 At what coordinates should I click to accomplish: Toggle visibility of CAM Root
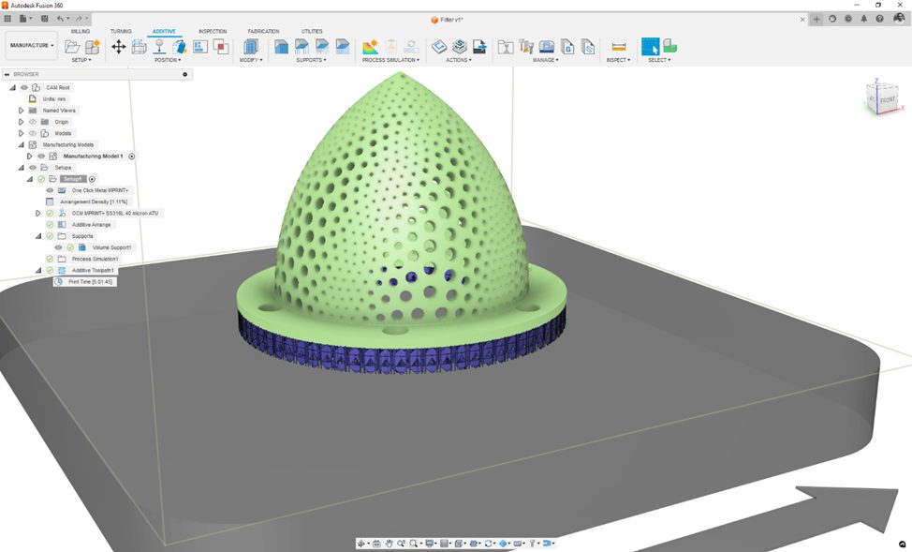tap(24, 87)
